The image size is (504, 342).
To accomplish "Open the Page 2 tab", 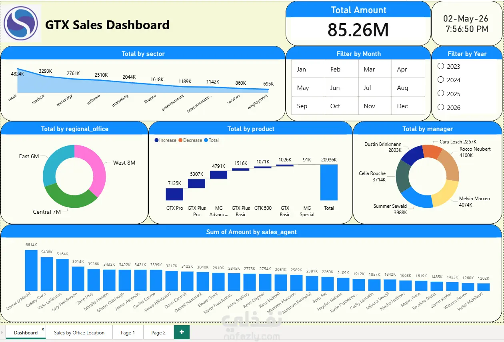I will click(x=158, y=332).
